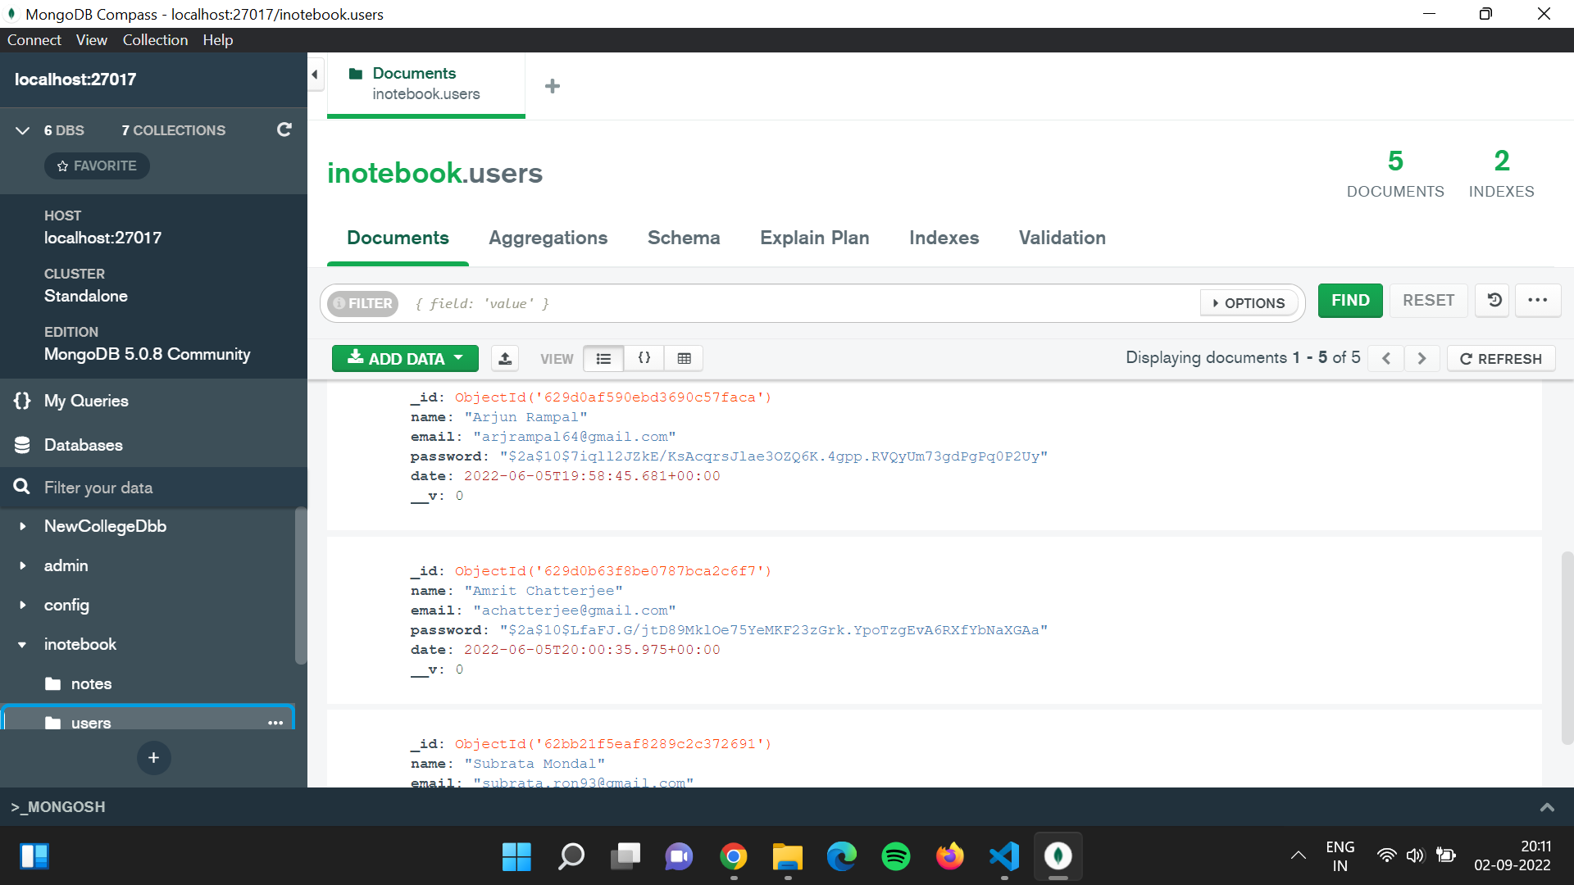Open the Connect menu
The image size is (1574, 885).
point(34,40)
